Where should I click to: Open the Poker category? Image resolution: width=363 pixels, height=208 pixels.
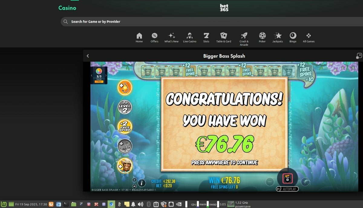[262, 37]
